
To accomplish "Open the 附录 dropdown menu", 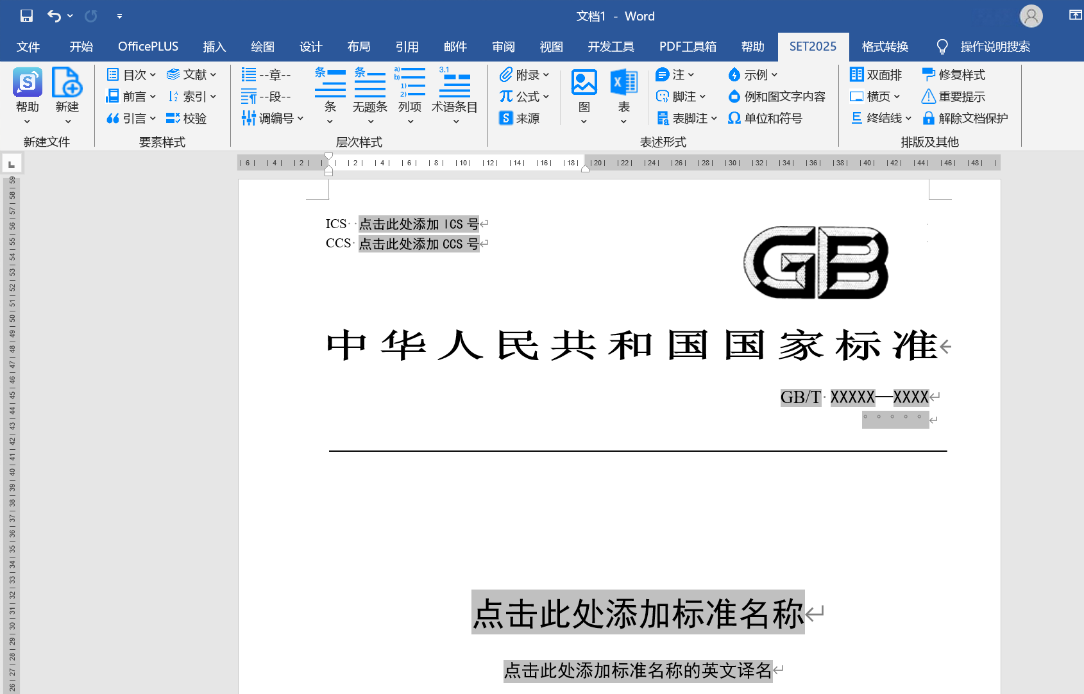I will (x=546, y=75).
